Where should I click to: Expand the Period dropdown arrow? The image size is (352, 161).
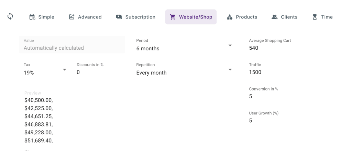coord(230,46)
